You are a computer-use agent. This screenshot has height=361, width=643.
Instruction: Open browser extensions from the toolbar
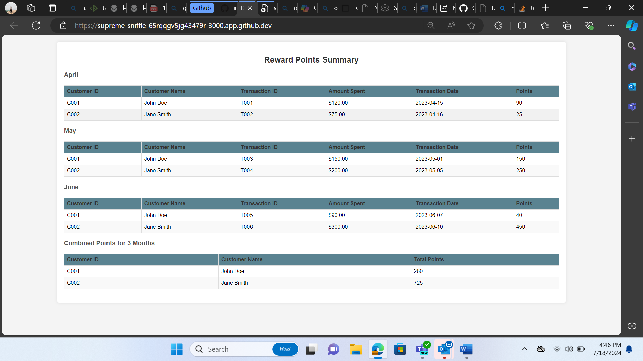tap(498, 25)
